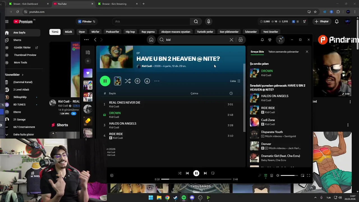Open Spotify friend activity icon

pyautogui.click(x=270, y=40)
